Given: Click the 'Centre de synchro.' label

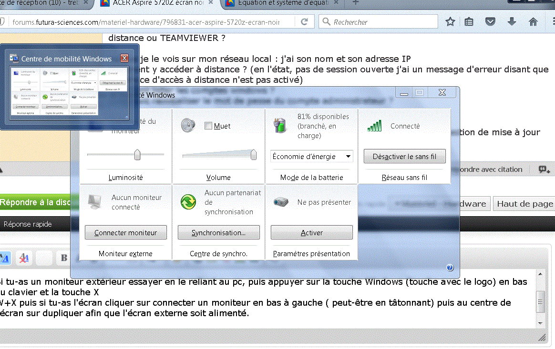Looking at the screenshot, I should coord(218,253).
